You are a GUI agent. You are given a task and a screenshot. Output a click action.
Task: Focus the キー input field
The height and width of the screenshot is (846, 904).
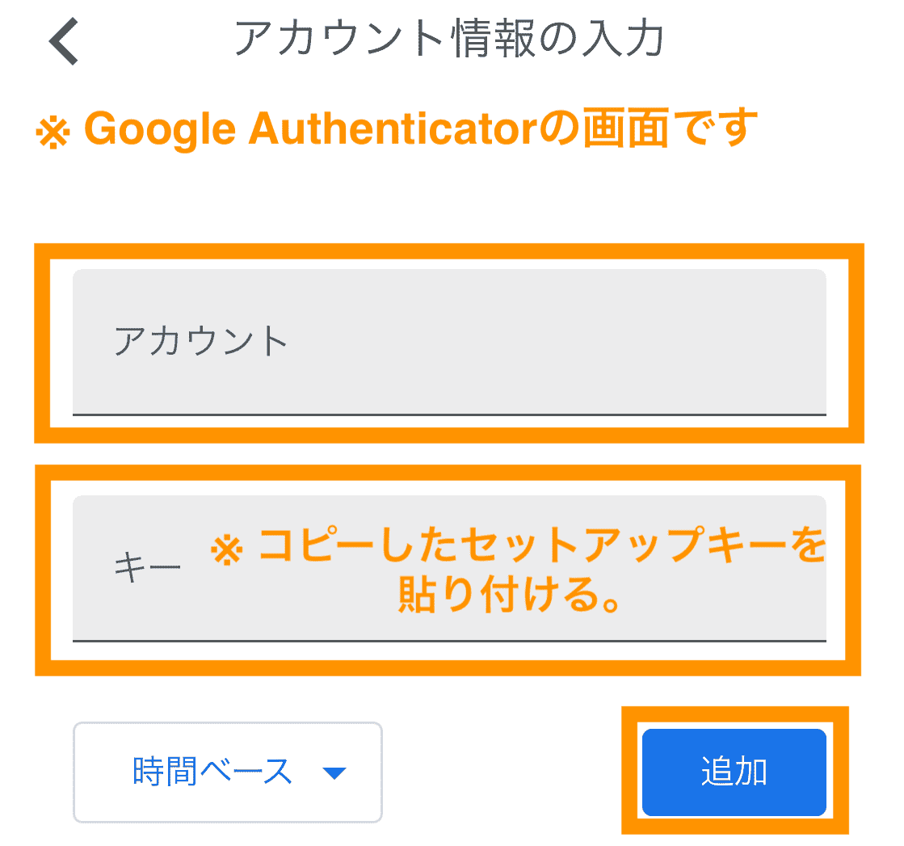449,569
